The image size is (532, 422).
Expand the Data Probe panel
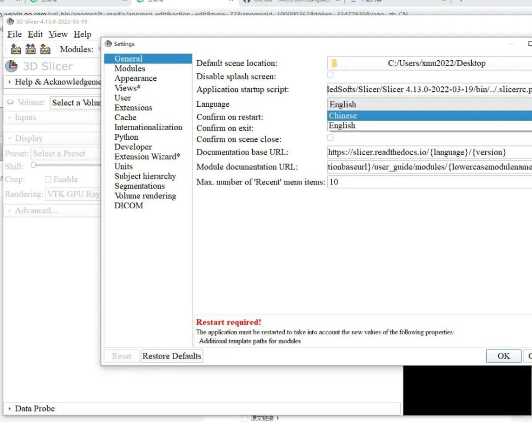pos(202,408)
